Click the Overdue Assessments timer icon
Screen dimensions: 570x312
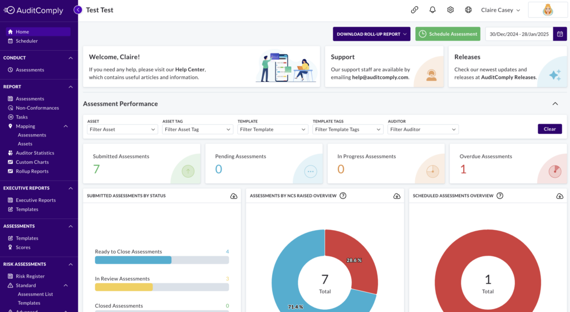[x=555, y=171]
